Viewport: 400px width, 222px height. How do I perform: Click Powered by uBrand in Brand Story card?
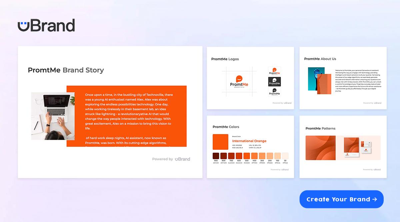click(x=171, y=159)
